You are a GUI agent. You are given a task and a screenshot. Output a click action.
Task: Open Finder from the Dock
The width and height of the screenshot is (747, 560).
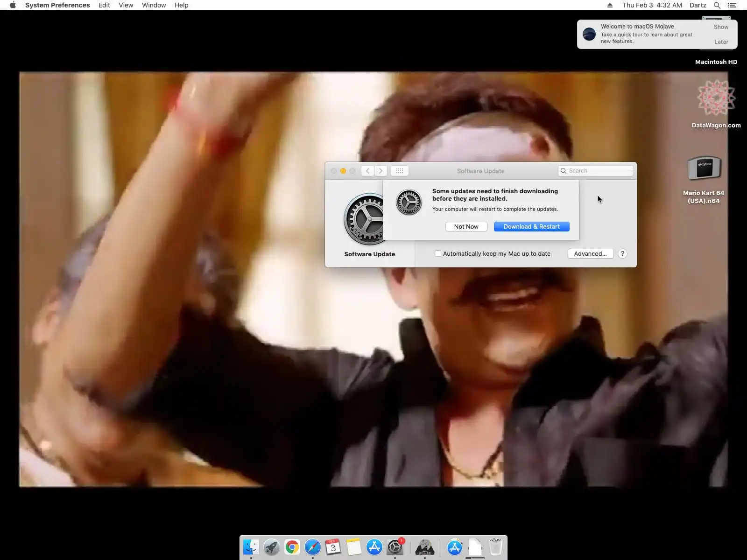[x=251, y=546]
